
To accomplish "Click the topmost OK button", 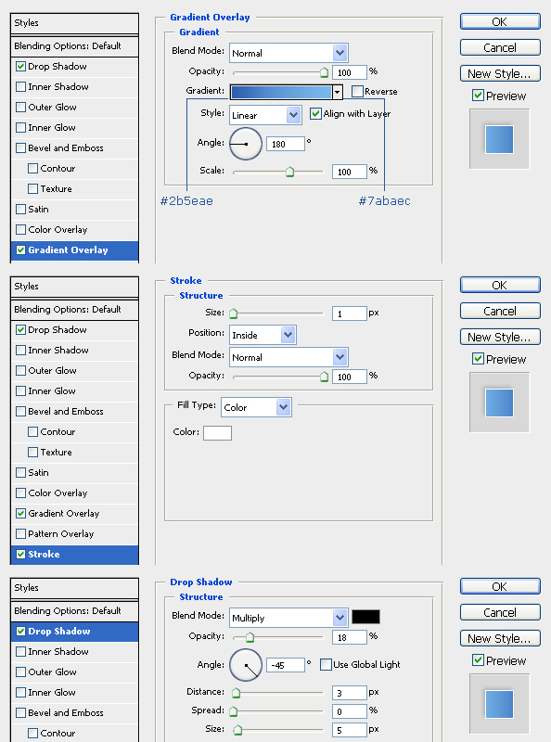I will tap(500, 21).
